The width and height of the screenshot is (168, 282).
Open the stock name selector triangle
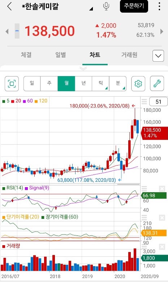pyautogui.click(x=91, y=8)
